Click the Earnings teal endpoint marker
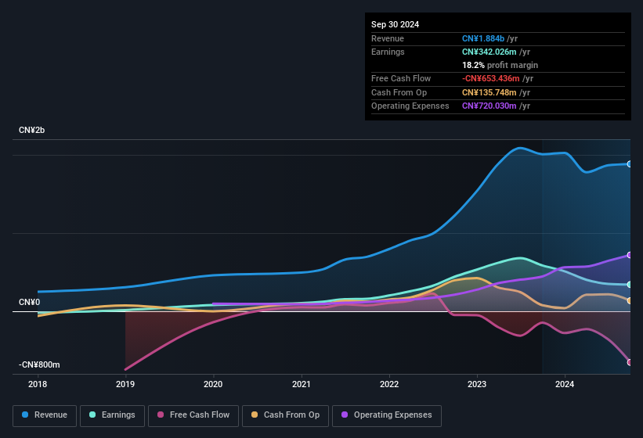Image resolution: width=643 pixels, height=438 pixels. pyautogui.click(x=630, y=285)
